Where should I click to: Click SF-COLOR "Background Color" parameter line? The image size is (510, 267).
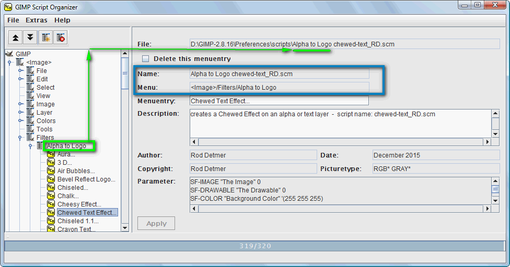coord(256,199)
